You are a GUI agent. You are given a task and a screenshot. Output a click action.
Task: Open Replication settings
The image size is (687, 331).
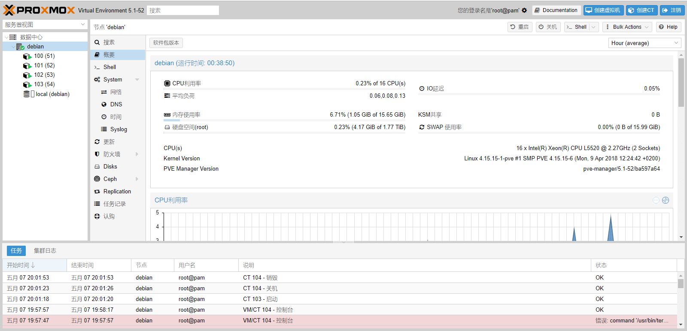tap(117, 191)
